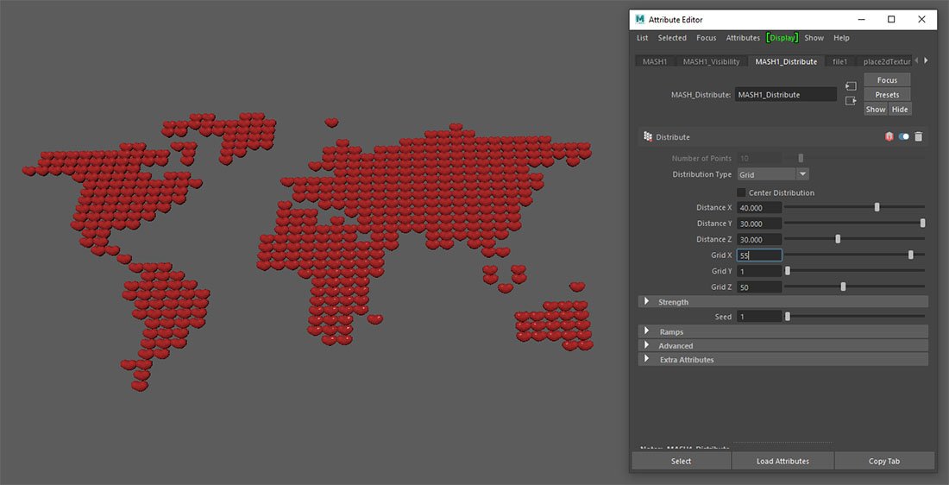
Task: Click the Distance Y value field
Action: click(759, 224)
